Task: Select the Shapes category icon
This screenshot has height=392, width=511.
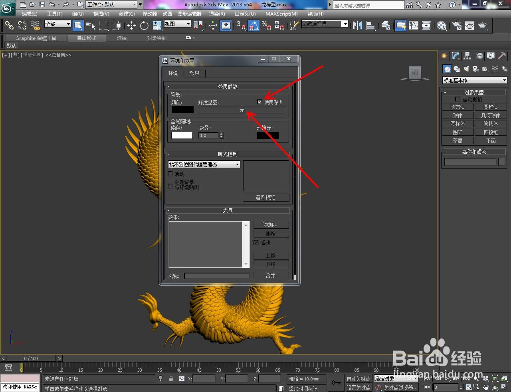Action: 457,69
